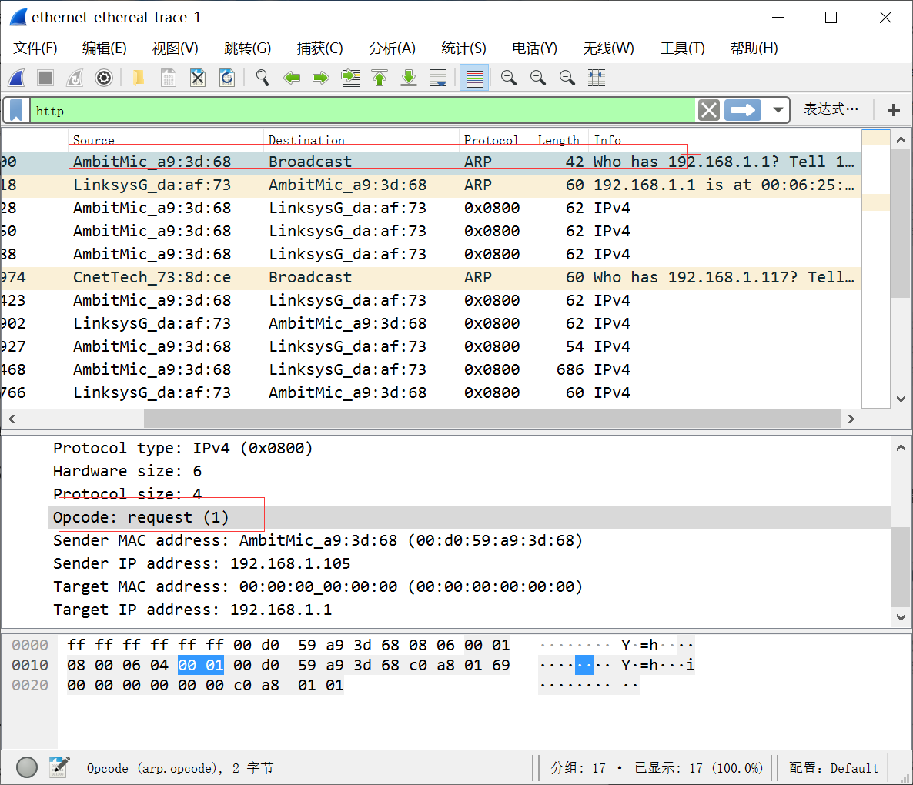Reload this capture file icon
This screenshot has width=913, height=785.
(x=227, y=78)
